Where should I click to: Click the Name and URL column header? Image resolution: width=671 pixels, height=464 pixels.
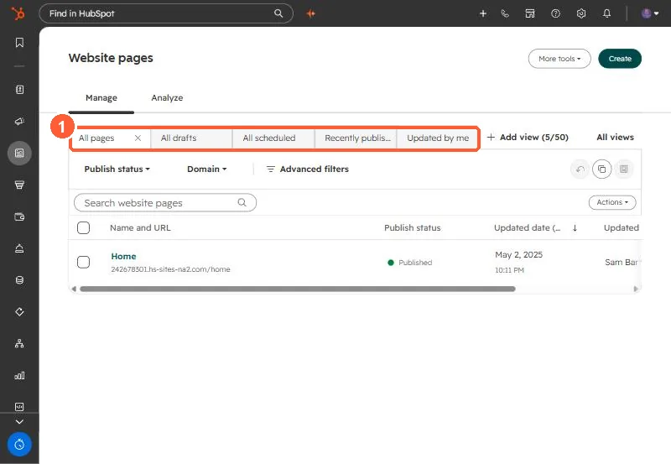(x=140, y=227)
